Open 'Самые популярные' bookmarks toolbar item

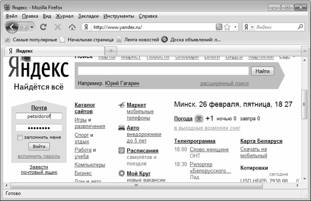pos(31,40)
